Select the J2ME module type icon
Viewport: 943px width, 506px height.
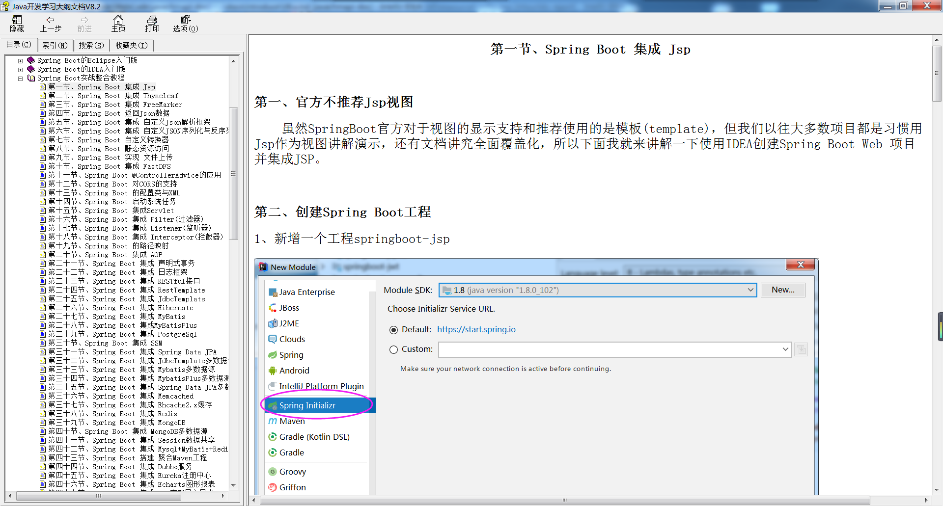click(x=273, y=323)
